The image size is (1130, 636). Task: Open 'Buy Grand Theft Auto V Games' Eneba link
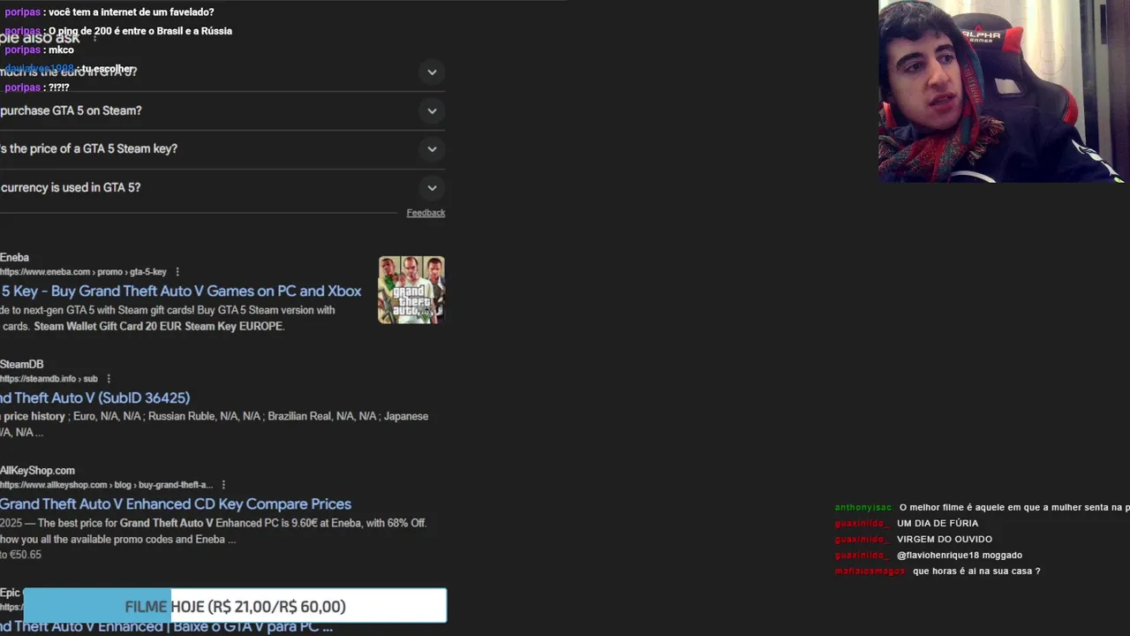pos(180,291)
